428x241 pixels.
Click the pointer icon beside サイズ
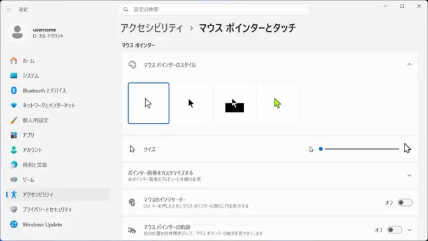(x=132, y=149)
